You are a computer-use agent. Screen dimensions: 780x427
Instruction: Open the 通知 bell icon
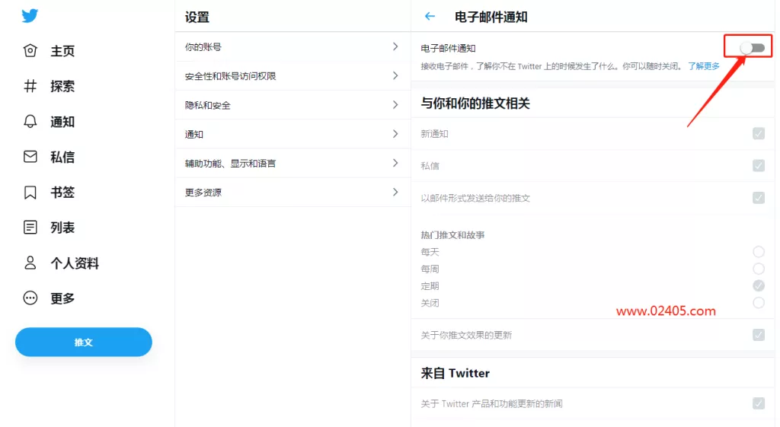tap(30, 121)
